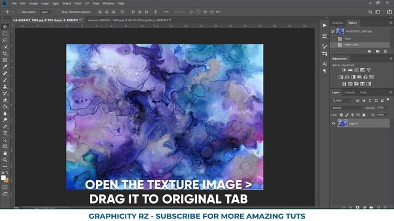Screen dimensions: 394x221
Task: Select the Pen tool
Action: (x=5, y=126)
